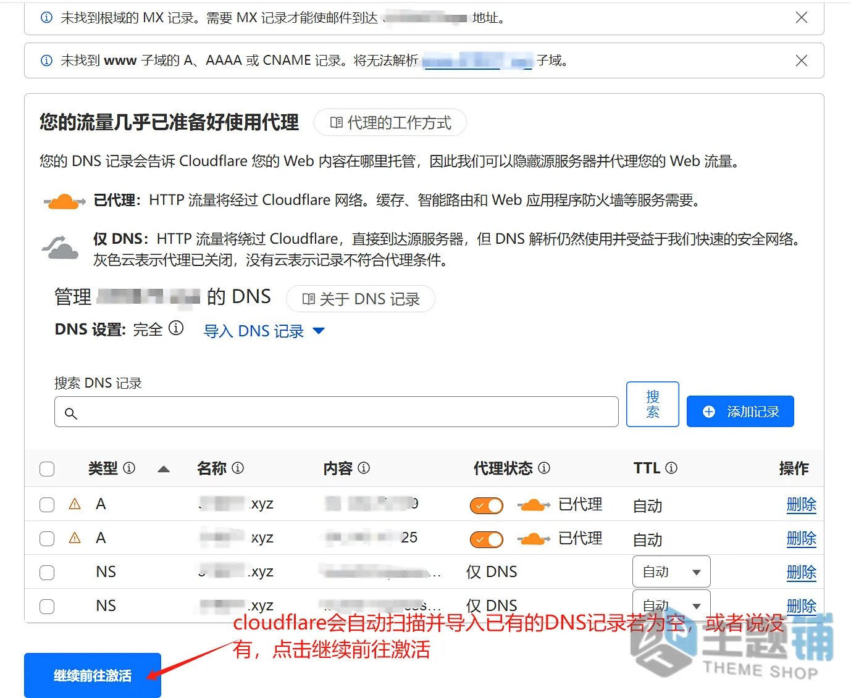
Task: Click warning triangle on second A record
Action: (75, 538)
